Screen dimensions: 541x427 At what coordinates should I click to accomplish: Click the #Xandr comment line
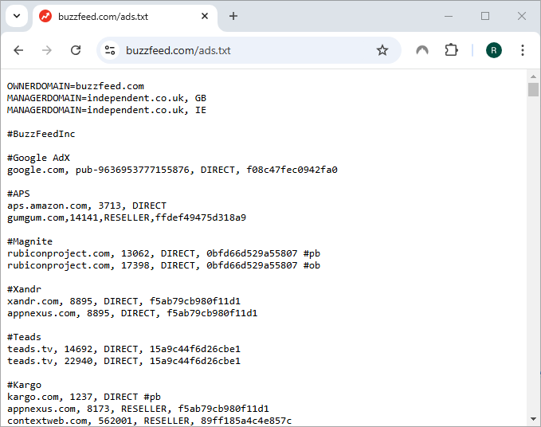point(24,289)
